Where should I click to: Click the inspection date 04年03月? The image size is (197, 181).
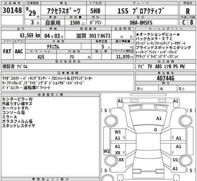[x=54, y=36]
